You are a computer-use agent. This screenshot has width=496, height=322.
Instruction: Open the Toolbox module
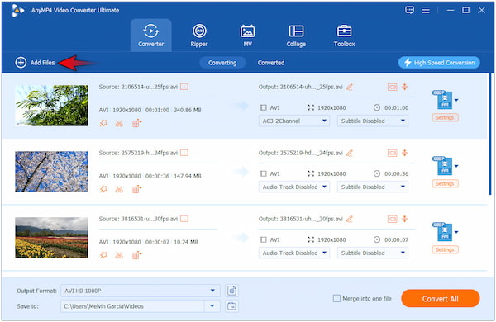click(344, 35)
